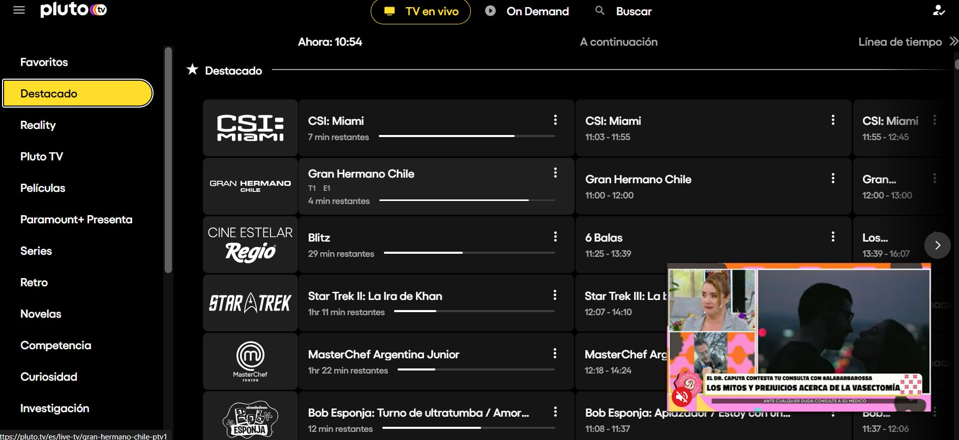Expand the Línea de tiempo chevron

953,42
